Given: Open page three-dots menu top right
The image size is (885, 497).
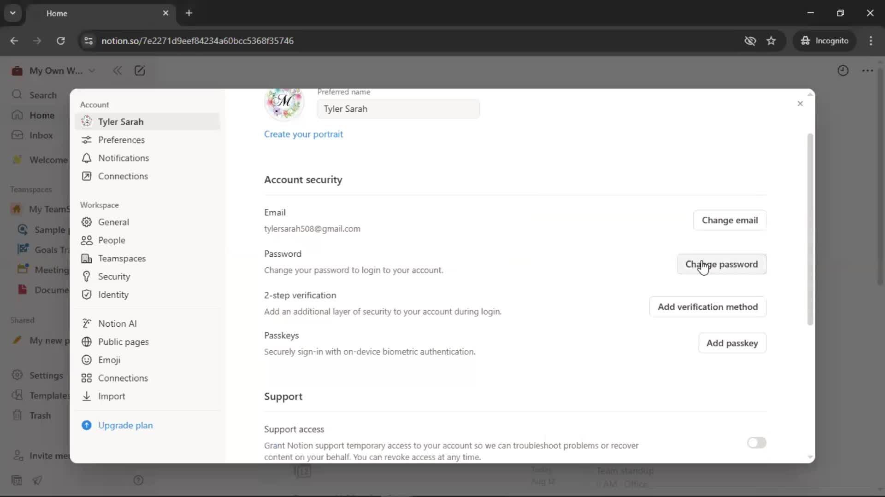Looking at the screenshot, I should tap(867, 71).
